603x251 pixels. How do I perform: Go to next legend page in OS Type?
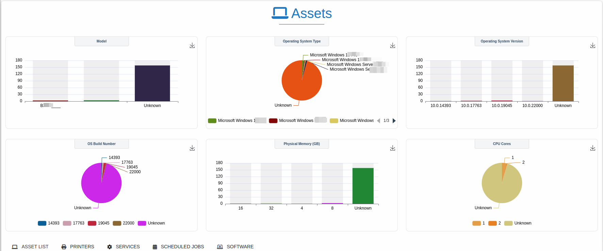tap(394, 121)
